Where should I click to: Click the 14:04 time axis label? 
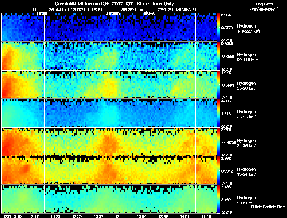(185, 216)
